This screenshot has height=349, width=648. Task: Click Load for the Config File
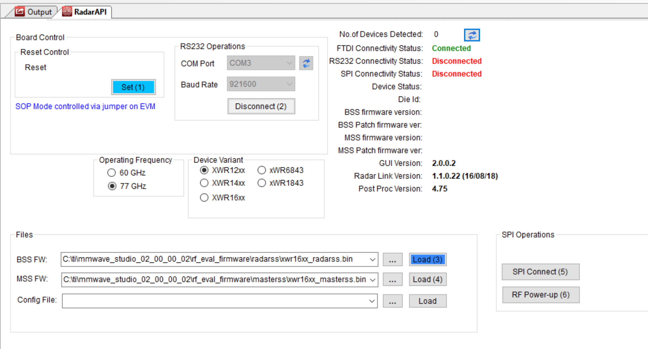428,301
